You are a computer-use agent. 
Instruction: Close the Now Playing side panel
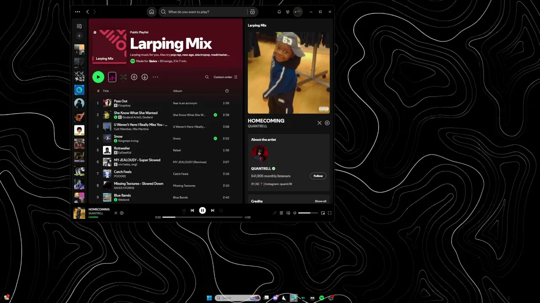319,123
